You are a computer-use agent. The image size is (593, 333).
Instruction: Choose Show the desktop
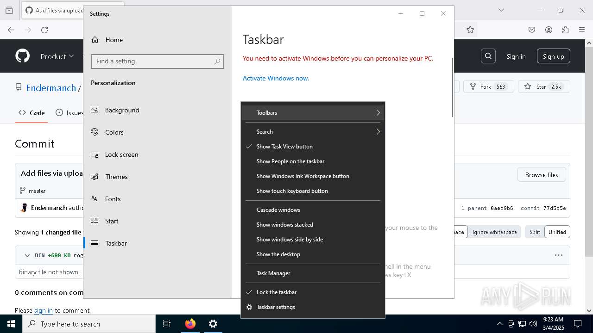click(313, 254)
